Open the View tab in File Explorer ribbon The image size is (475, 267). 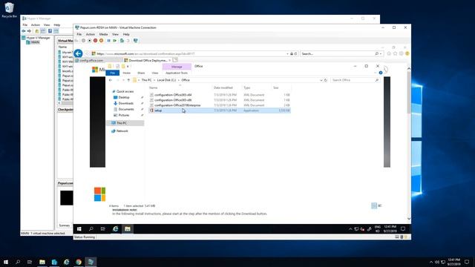(x=155, y=73)
